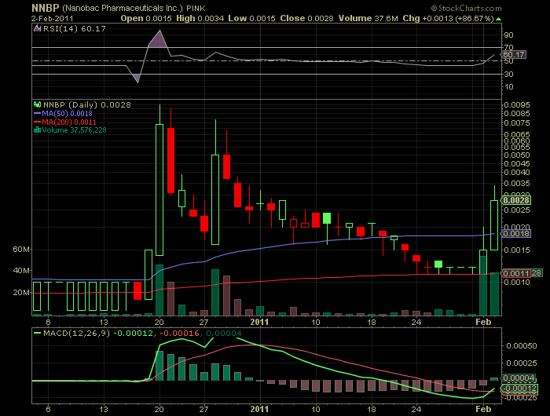Click the MA(200) 0.0011 legend label
Viewport: 550px width, 416px height.
[x=69, y=122]
